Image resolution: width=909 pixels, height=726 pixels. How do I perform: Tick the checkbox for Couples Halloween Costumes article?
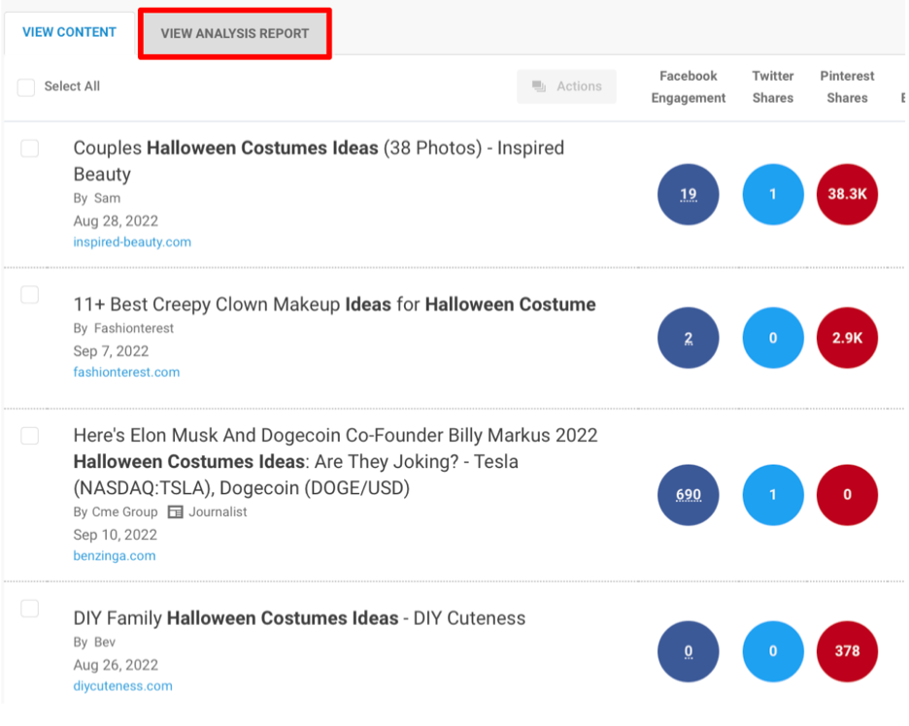pos(30,148)
